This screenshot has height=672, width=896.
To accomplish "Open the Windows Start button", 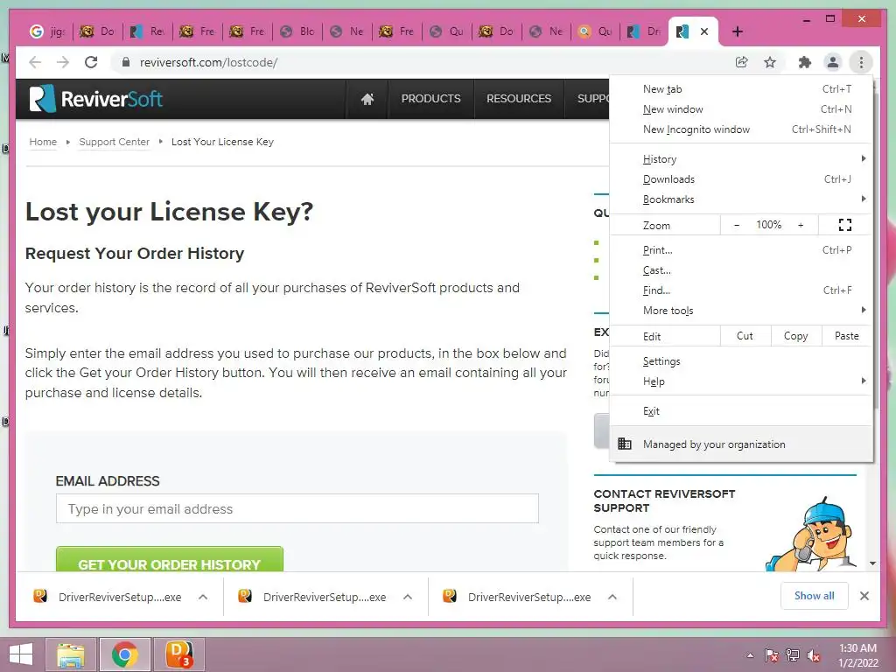I will point(21,654).
